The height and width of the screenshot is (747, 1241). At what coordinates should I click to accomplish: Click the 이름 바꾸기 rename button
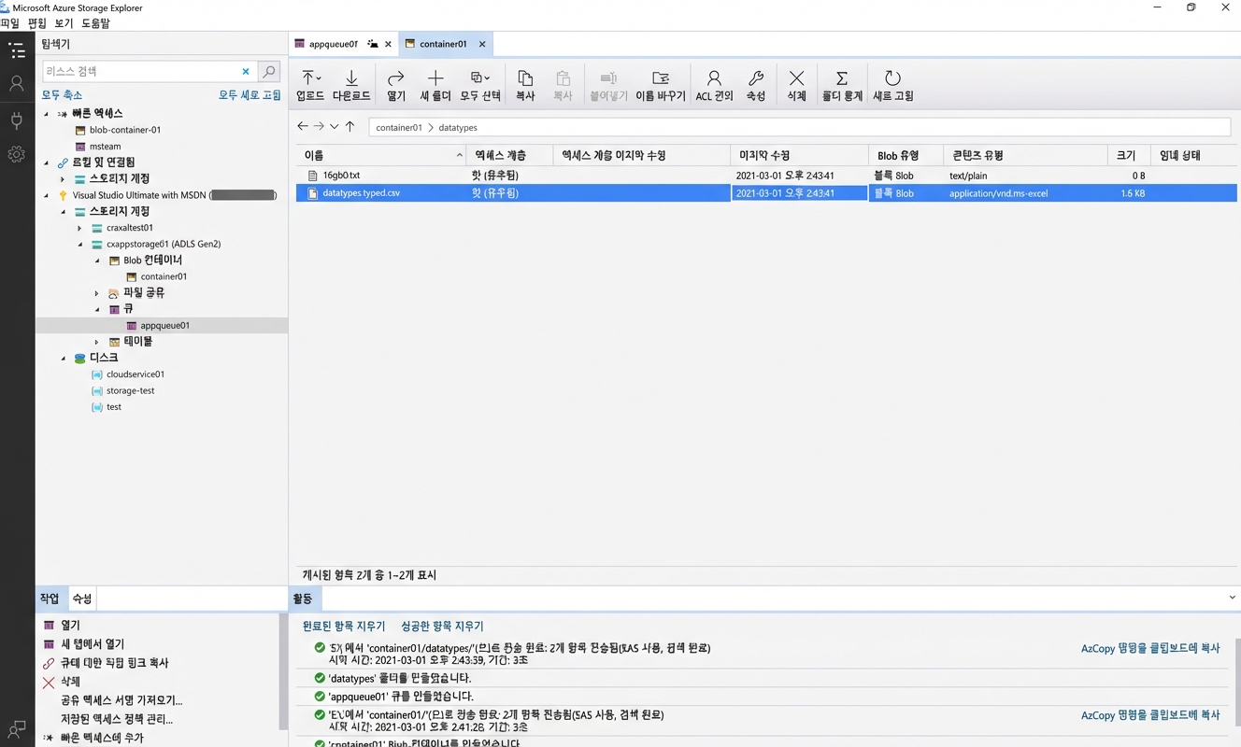click(x=661, y=85)
